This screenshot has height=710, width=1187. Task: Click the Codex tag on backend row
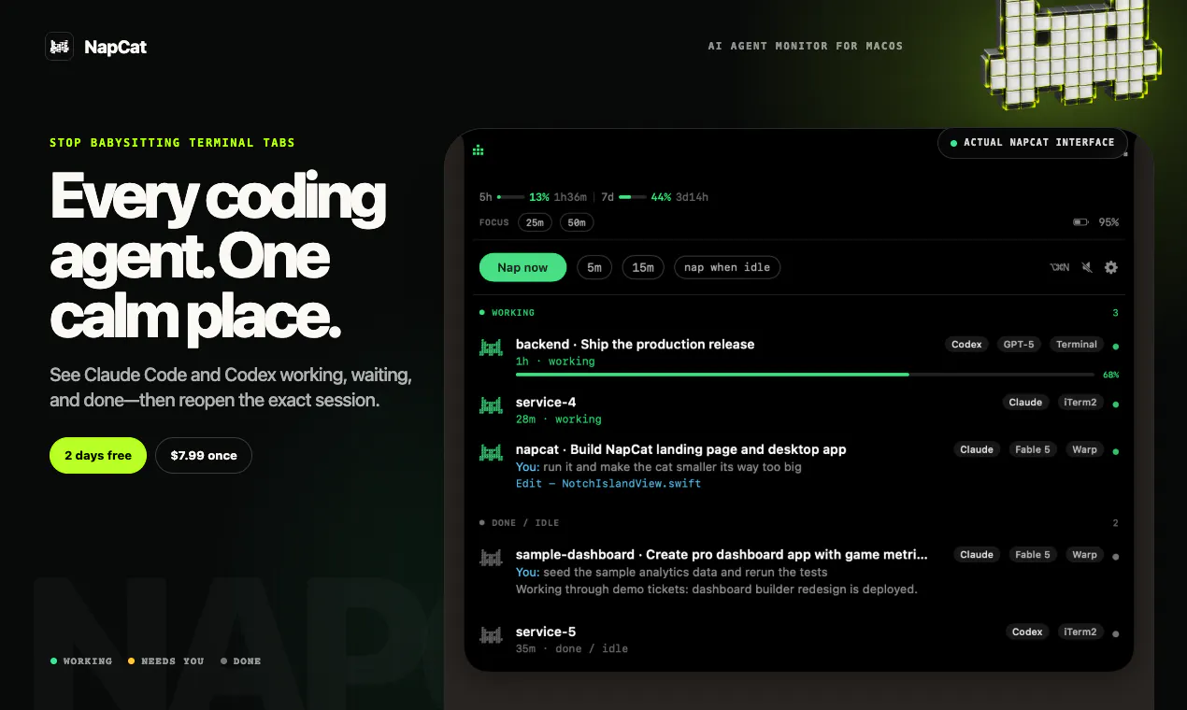click(966, 345)
